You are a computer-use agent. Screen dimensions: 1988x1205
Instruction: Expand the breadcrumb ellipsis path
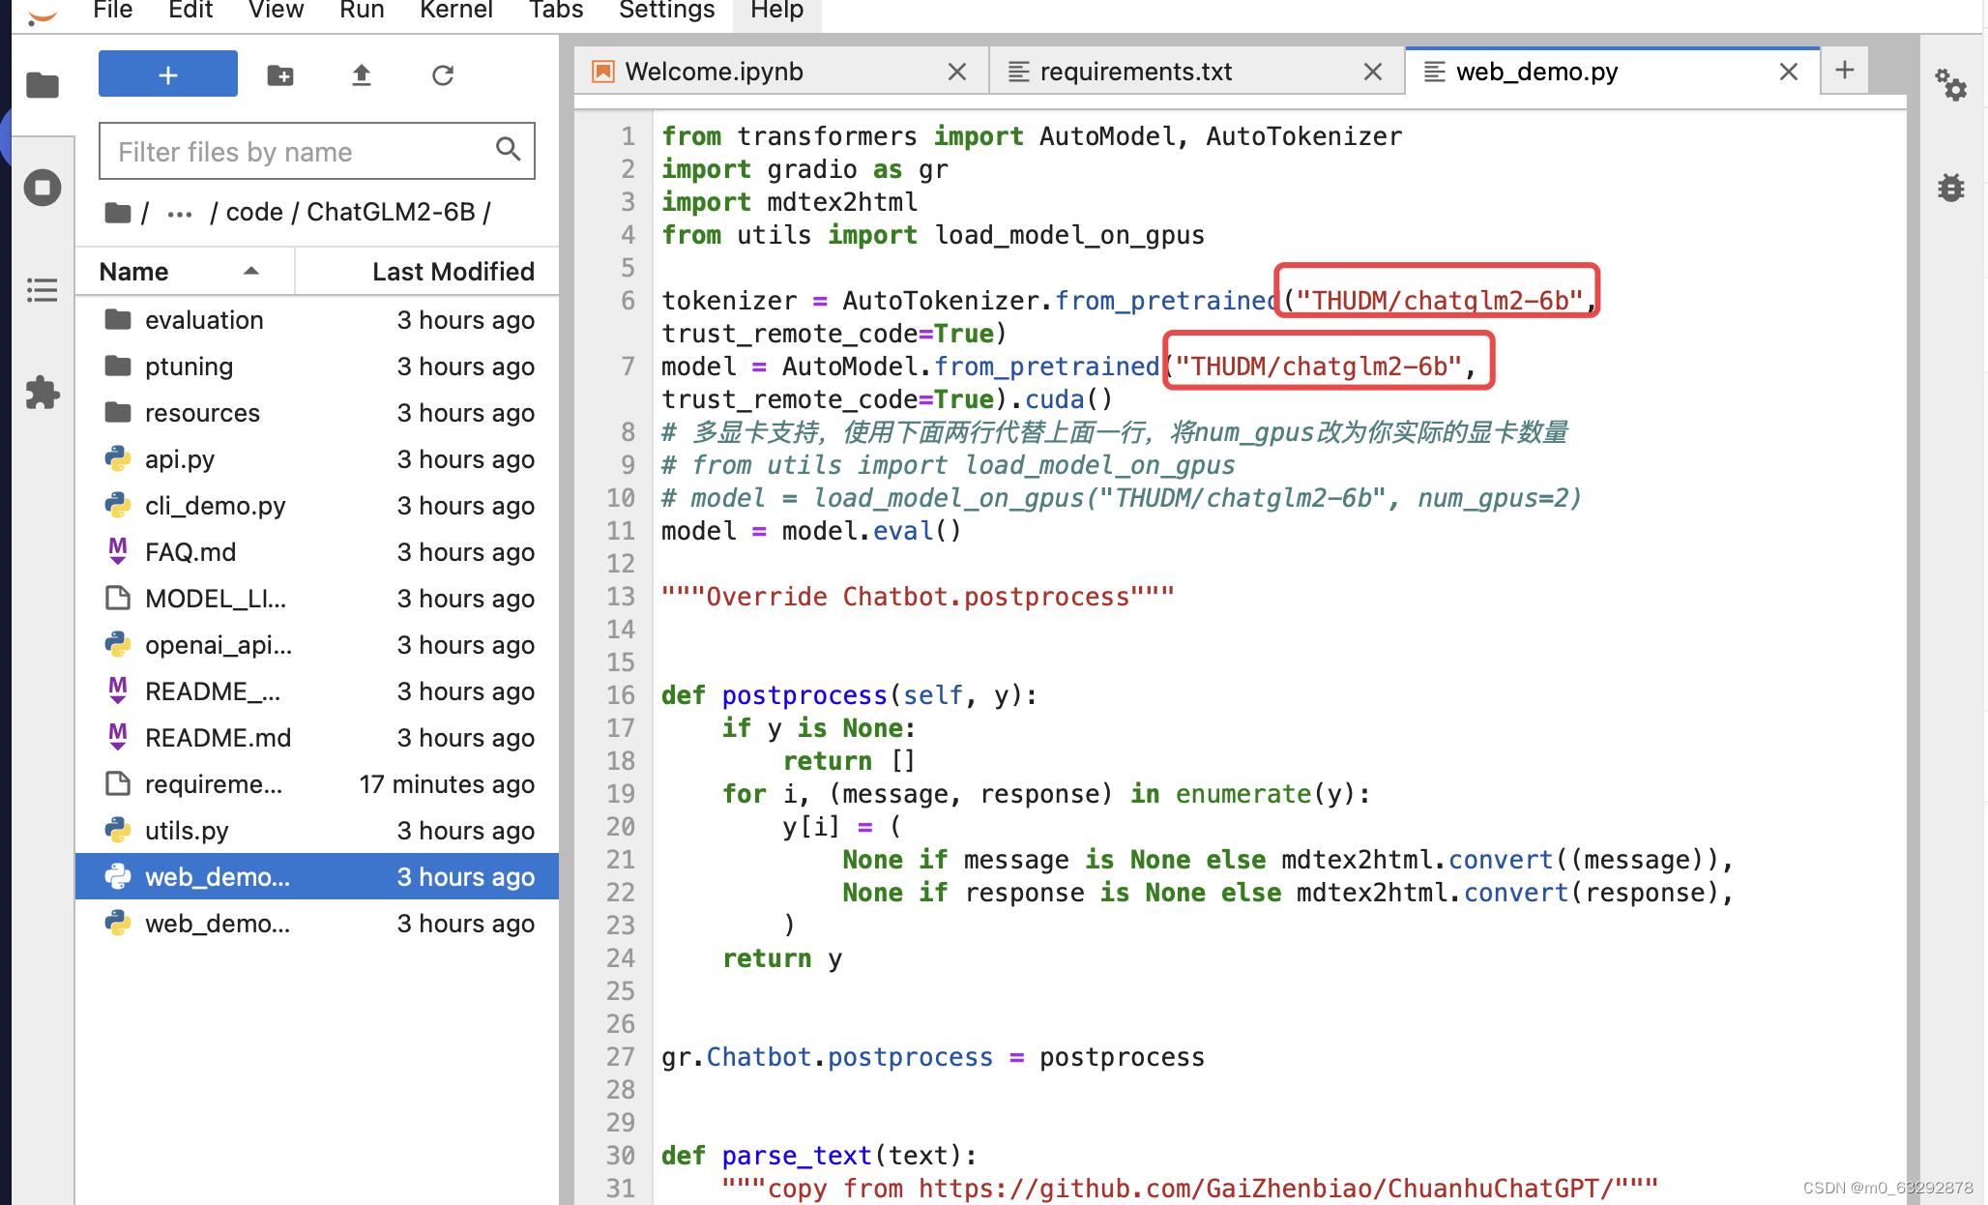(180, 213)
